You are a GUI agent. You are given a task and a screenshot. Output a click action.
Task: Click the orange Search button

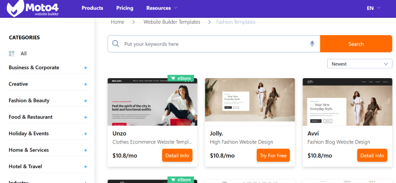(356, 44)
